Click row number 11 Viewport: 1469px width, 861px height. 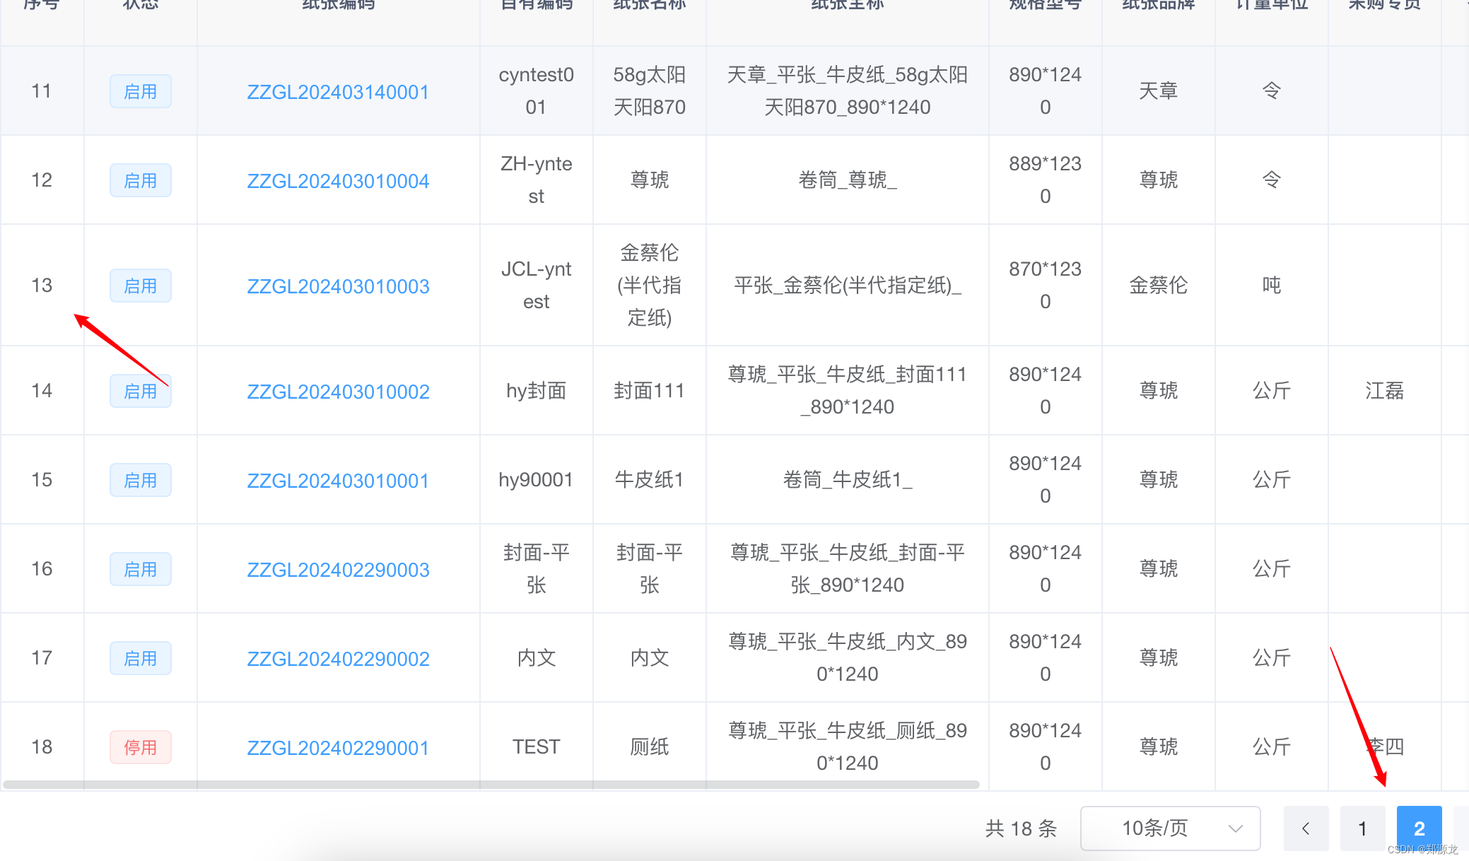pos(42,91)
